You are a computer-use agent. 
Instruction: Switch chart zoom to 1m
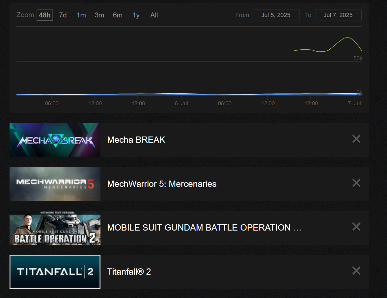81,15
